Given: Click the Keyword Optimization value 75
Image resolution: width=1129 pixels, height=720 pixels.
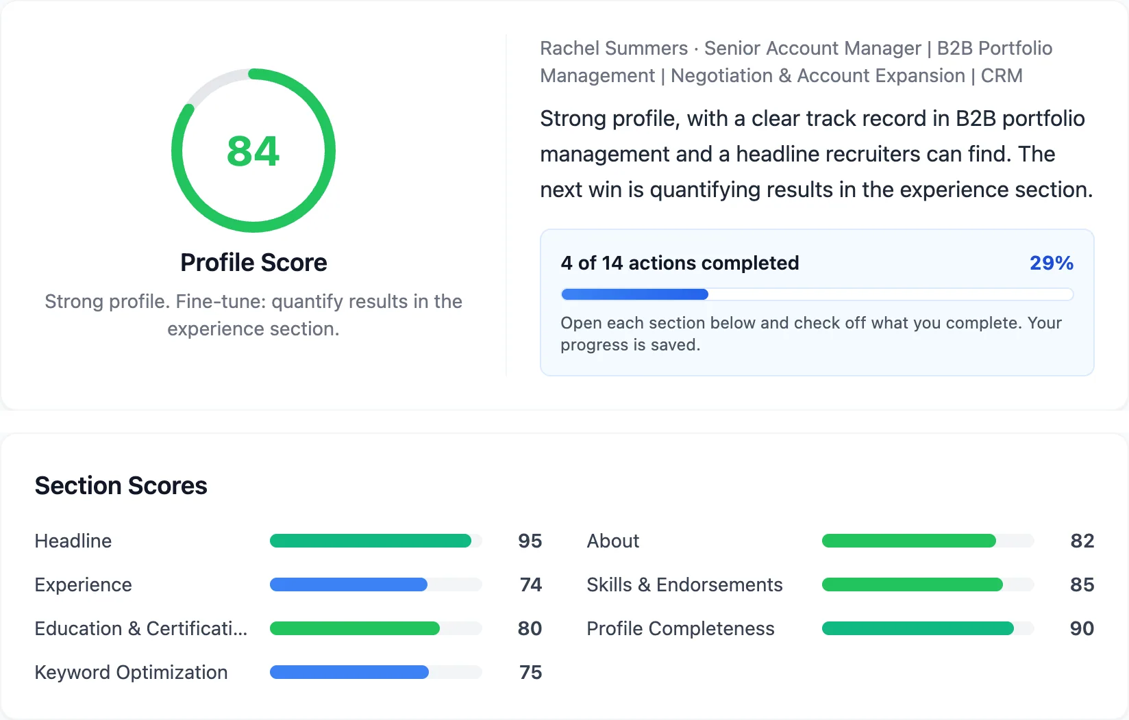Looking at the screenshot, I should point(530,672).
